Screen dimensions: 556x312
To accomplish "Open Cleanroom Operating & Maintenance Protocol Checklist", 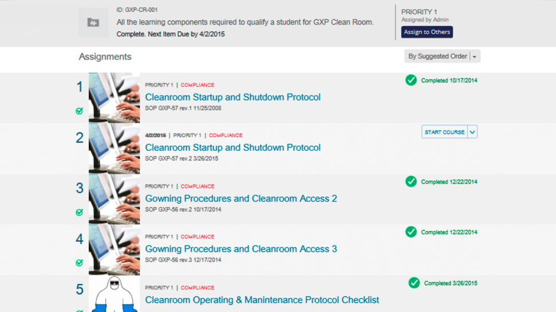I will point(262,300).
